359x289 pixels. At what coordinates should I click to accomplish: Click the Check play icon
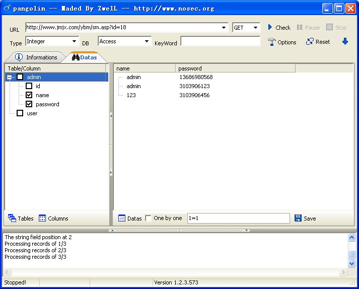click(x=270, y=27)
